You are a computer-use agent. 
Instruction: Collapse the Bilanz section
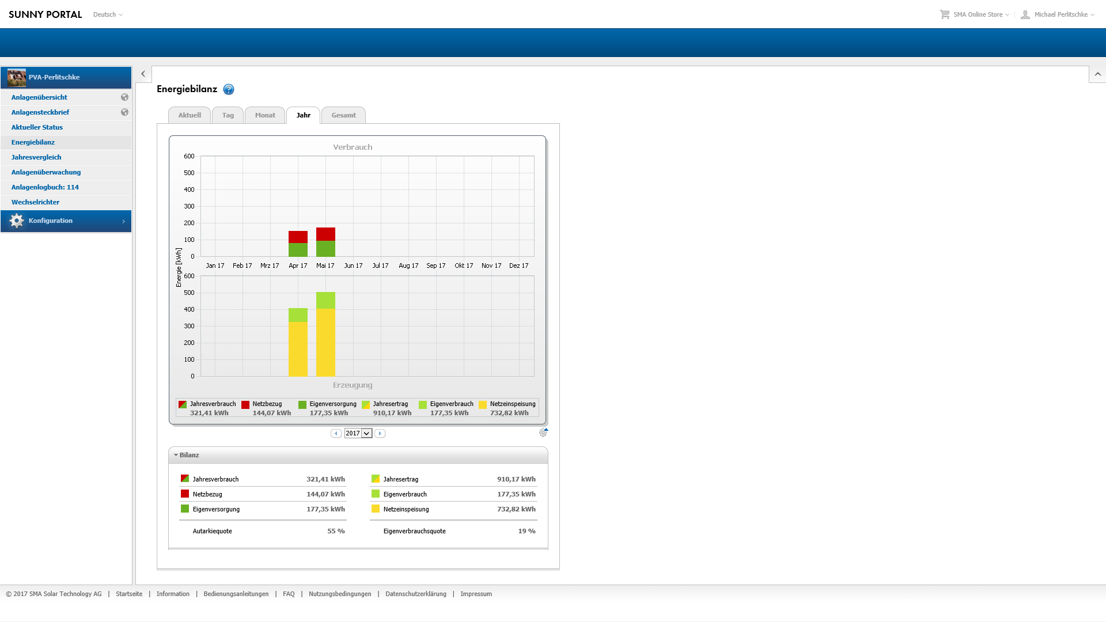click(176, 455)
